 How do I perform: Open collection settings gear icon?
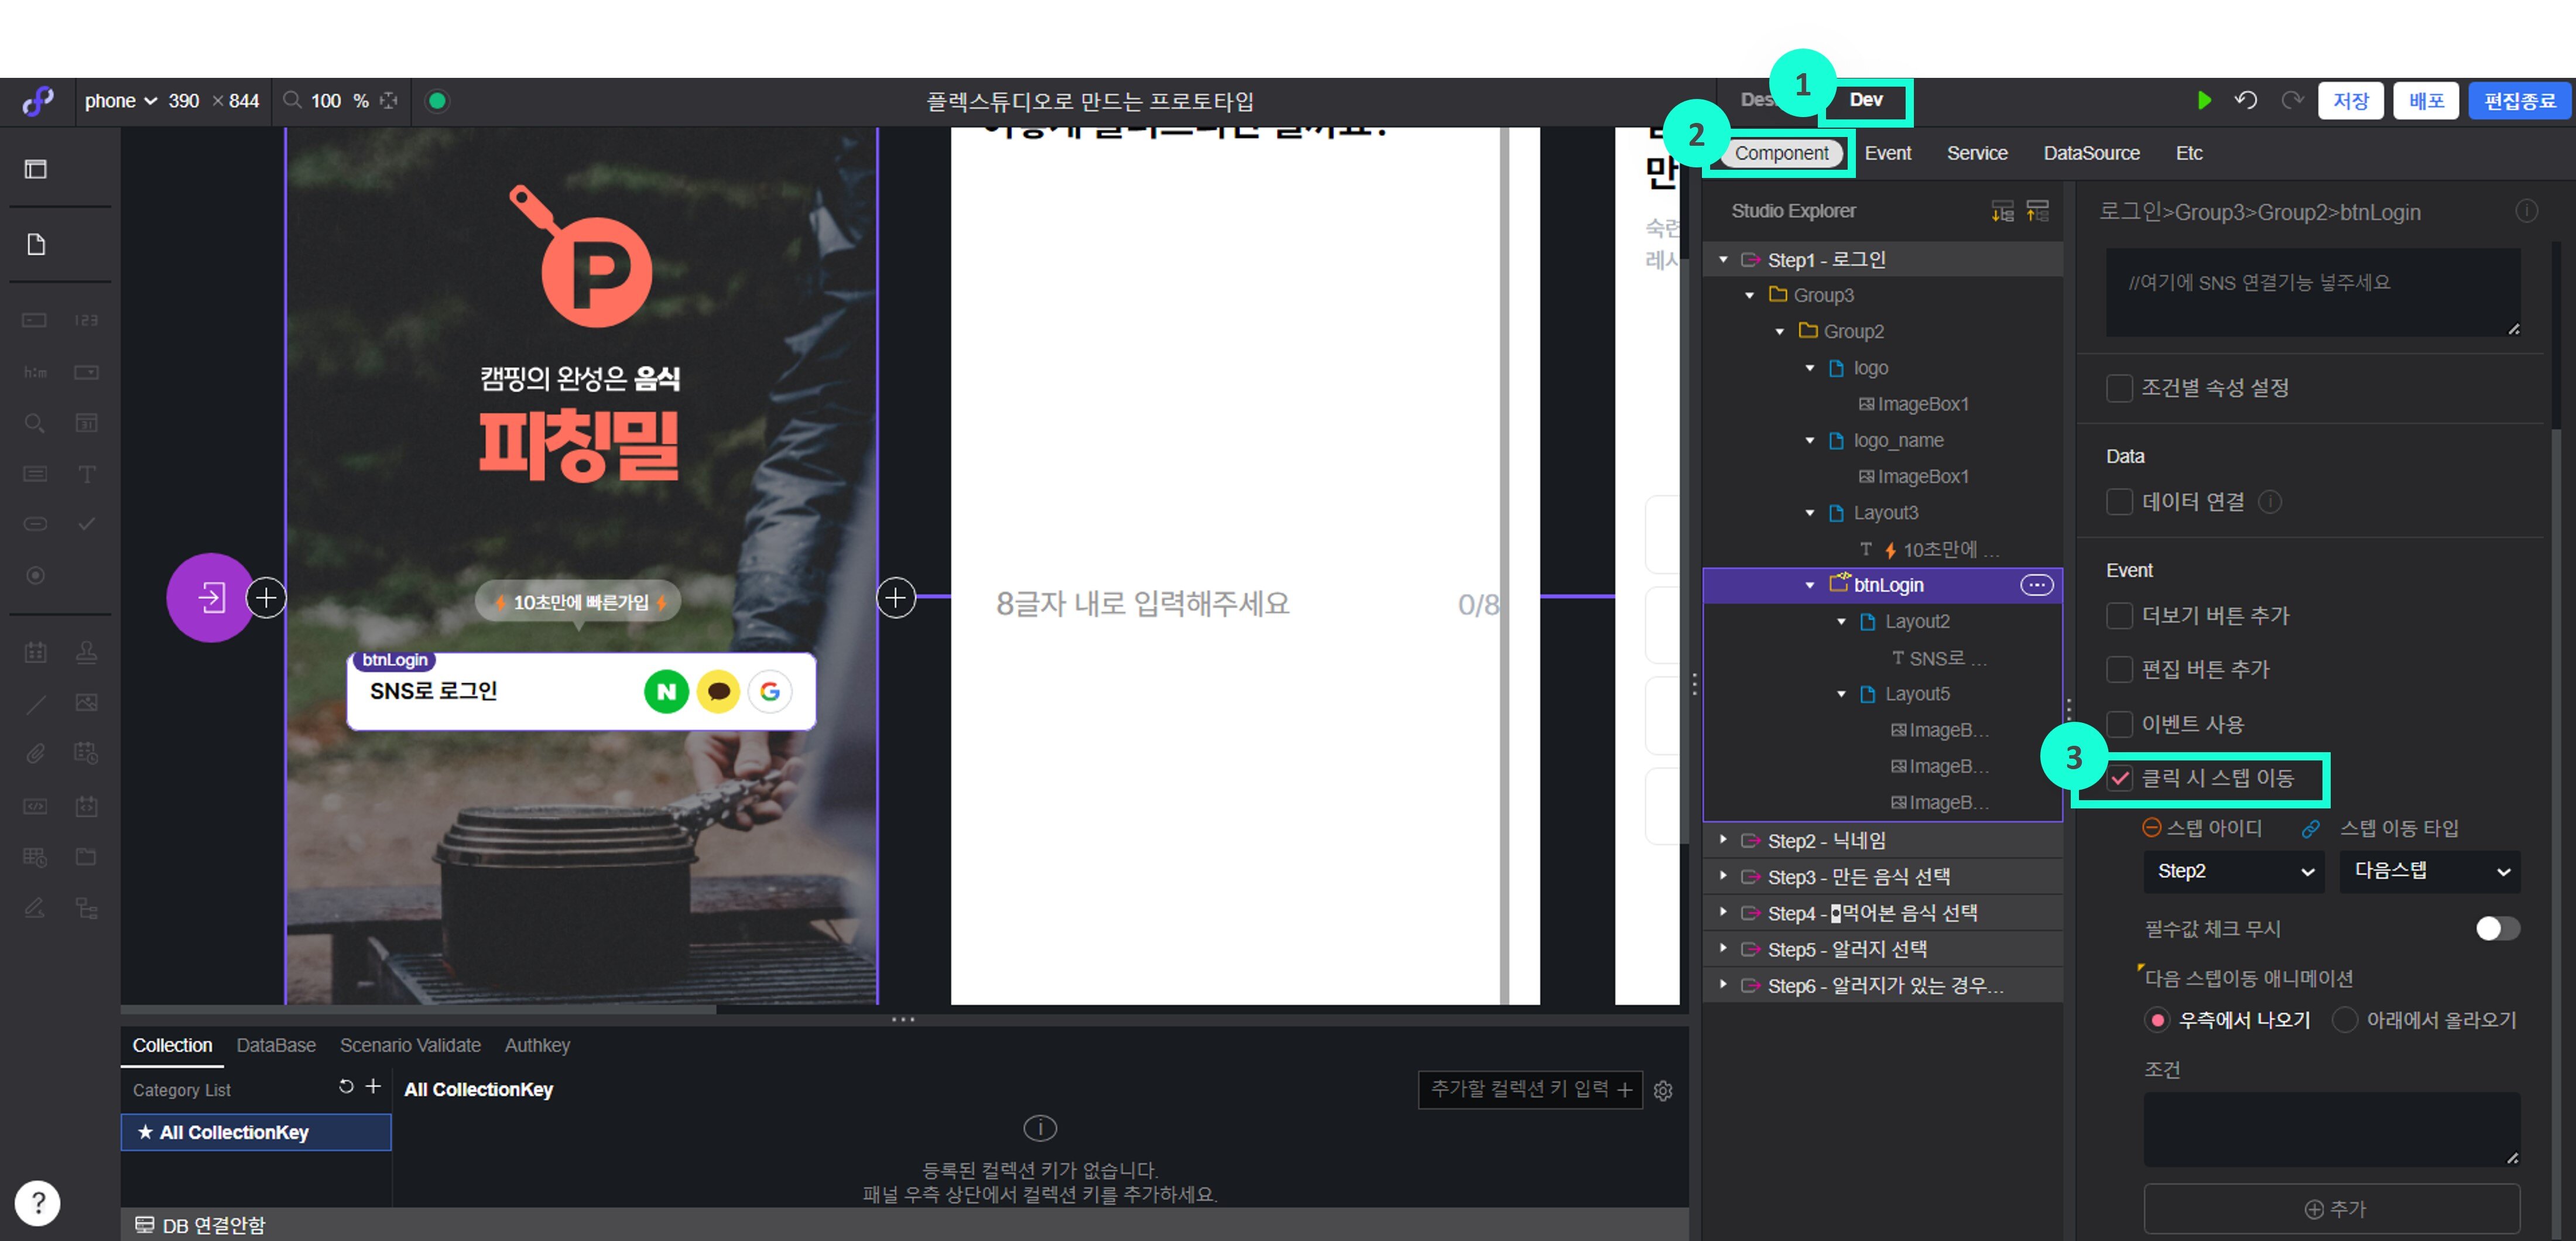[1663, 1090]
